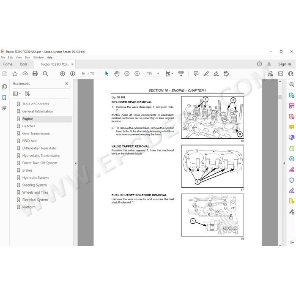This screenshot has width=296, height=296.
Task: Go to the next page arrow
Action: (x=72, y=74)
